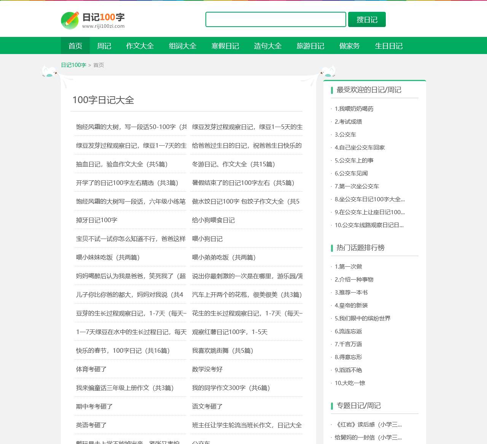
Task: Open the 造句大全 section
Action: click(x=268, y=46)
